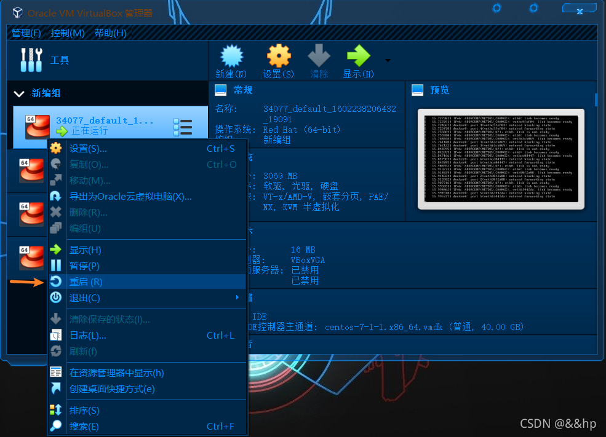
Task: Click the VM console preview thumbnail
Action: tap(501, 159)
